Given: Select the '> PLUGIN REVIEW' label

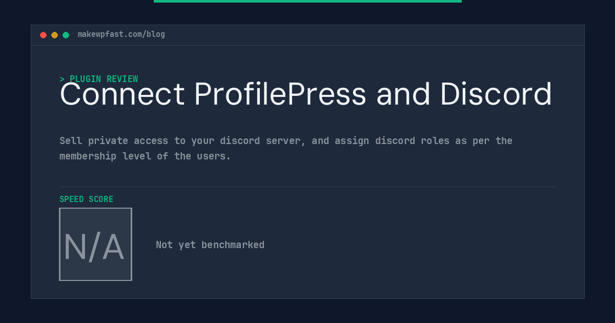Looking at the screenshot, I should 99,79.
